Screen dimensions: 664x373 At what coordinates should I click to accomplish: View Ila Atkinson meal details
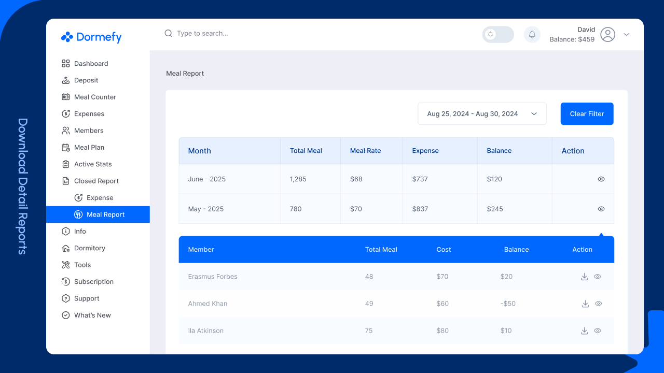pyautogui.click(x=598, y=331)
